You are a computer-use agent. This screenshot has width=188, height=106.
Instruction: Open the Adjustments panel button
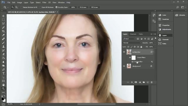pos(165,29)
